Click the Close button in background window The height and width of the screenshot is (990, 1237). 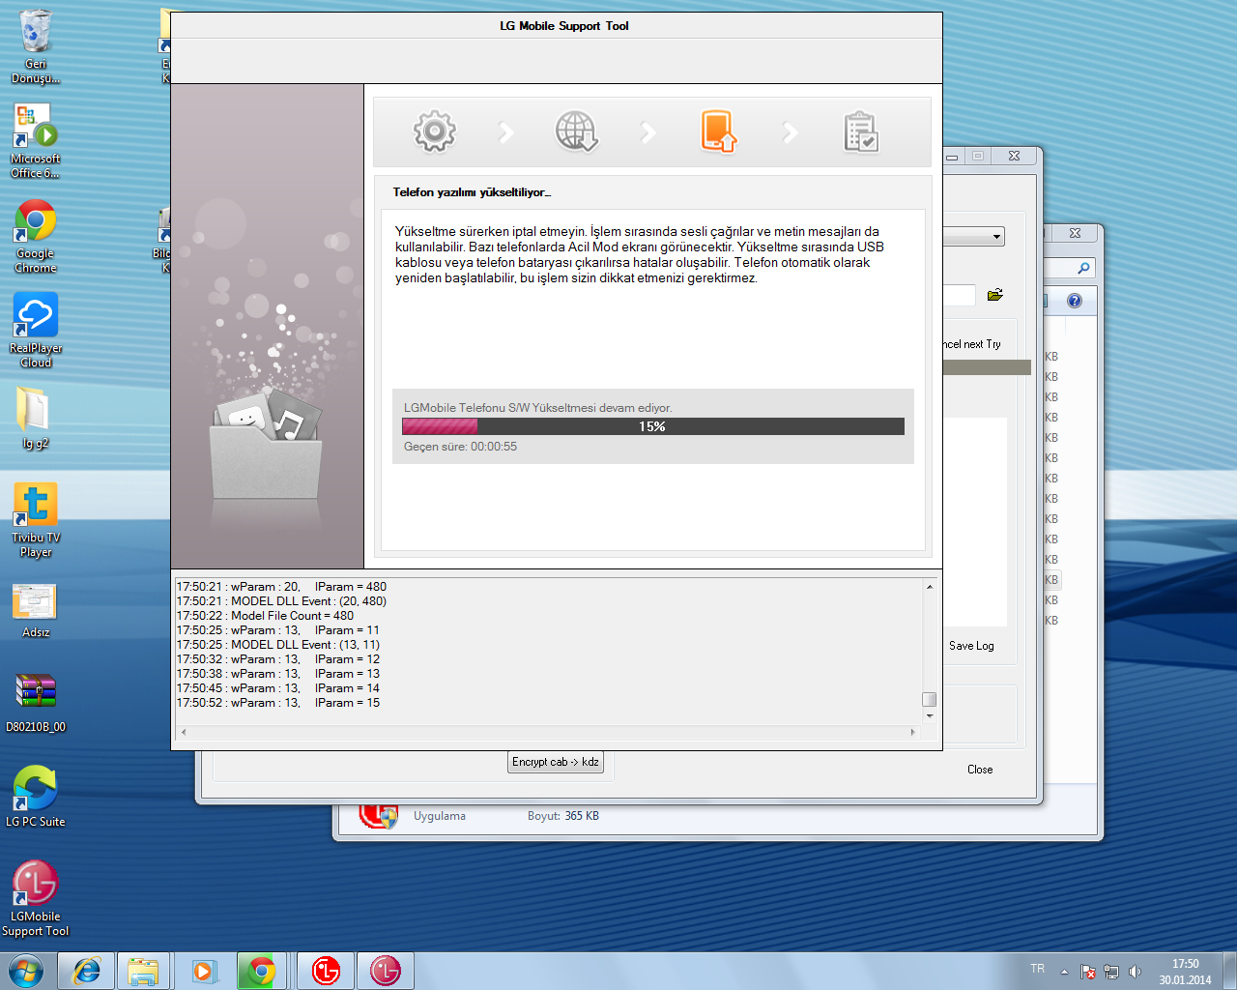980,770
